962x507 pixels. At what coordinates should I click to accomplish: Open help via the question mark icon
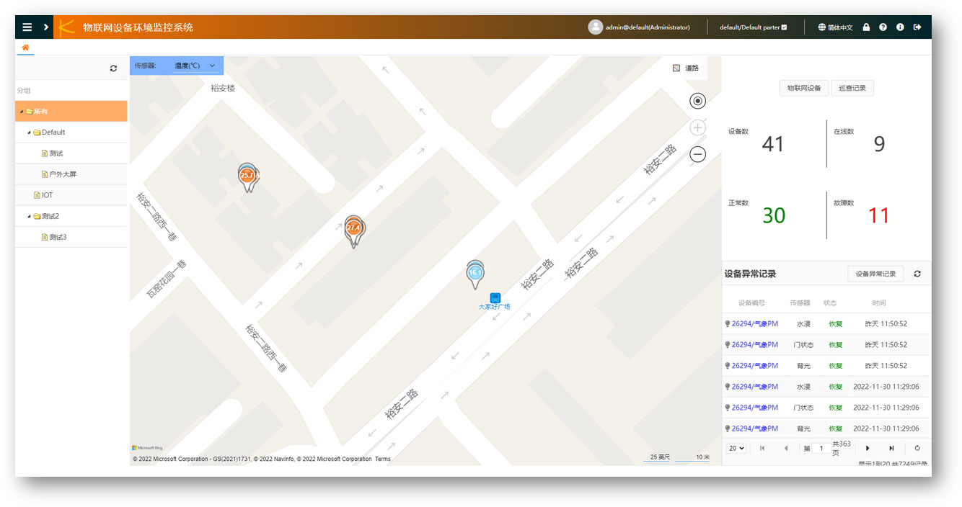pyautogui.click(x=883, y=27)
